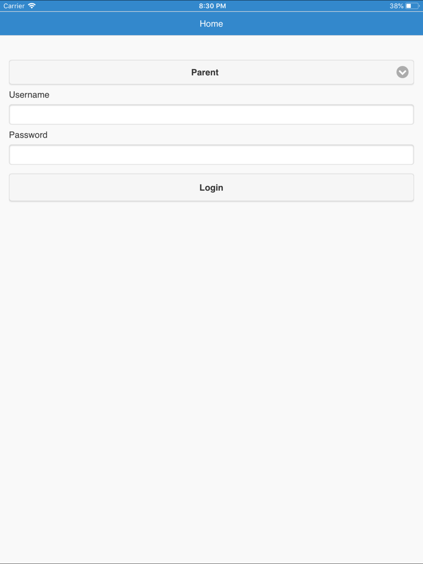Screen dimensions: 423x564
Task: Tap the Home title in header
Action: [x=211, y=24]
